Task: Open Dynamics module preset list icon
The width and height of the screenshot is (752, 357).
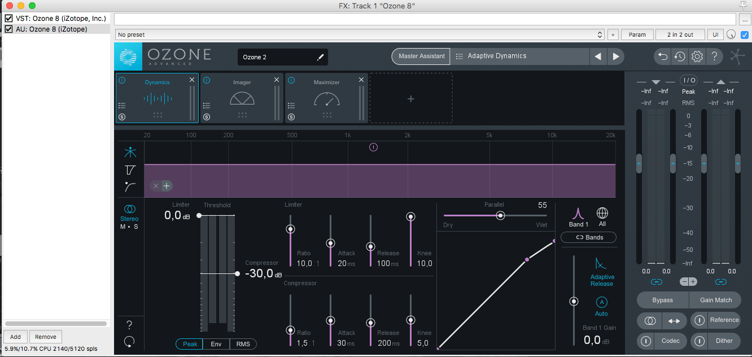Action: pos(122,105)
